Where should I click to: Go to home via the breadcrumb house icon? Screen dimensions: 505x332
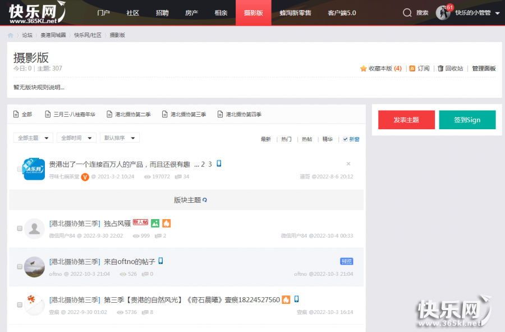pyautogui.click(x=10, y=35)
